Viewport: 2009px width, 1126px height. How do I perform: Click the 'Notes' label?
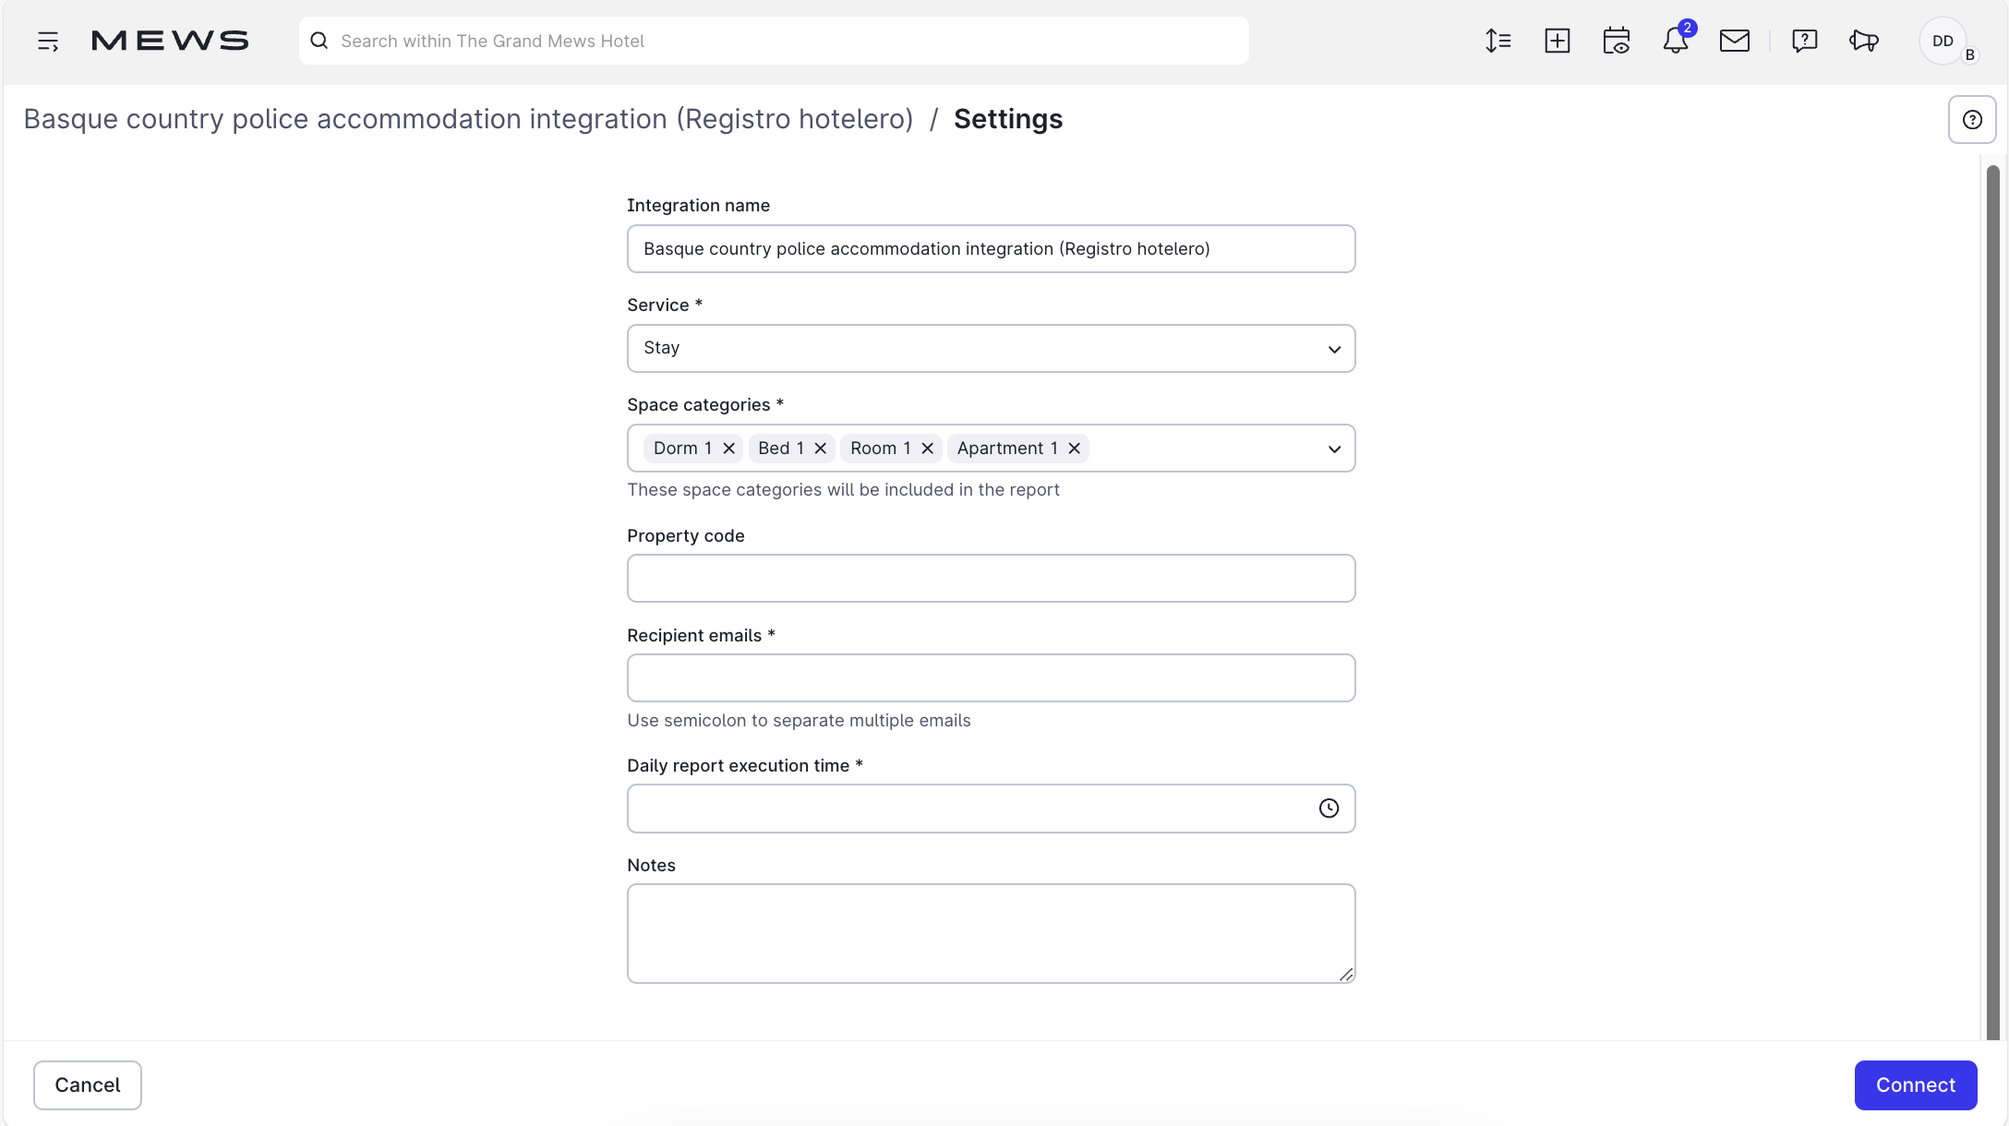pos(652,866)
